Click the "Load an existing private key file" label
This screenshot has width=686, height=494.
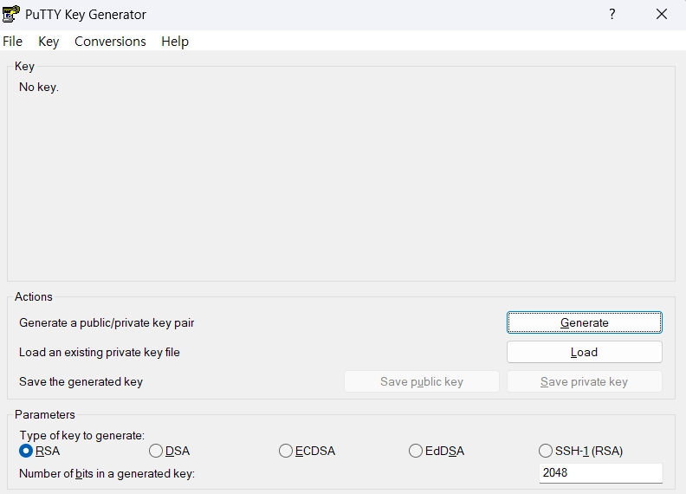100,352
